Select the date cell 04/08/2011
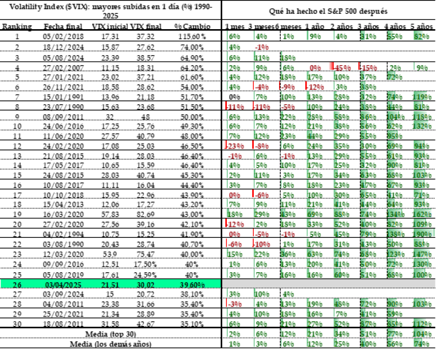 pyautogui.click(x=63, y=305)
